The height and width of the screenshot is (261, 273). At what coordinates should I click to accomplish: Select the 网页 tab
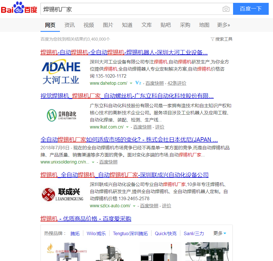(x=50, y=25)
